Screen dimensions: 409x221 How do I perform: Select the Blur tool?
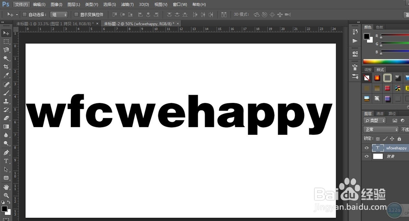tap(6, 135)
